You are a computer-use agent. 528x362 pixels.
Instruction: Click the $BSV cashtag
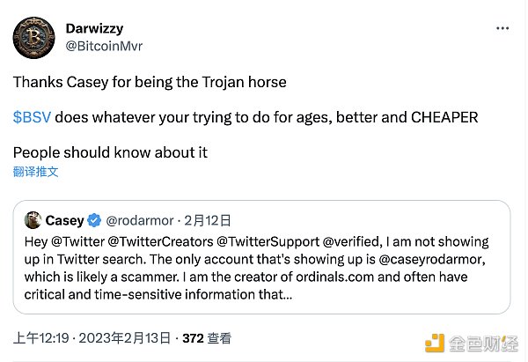(x=32, y=117)
